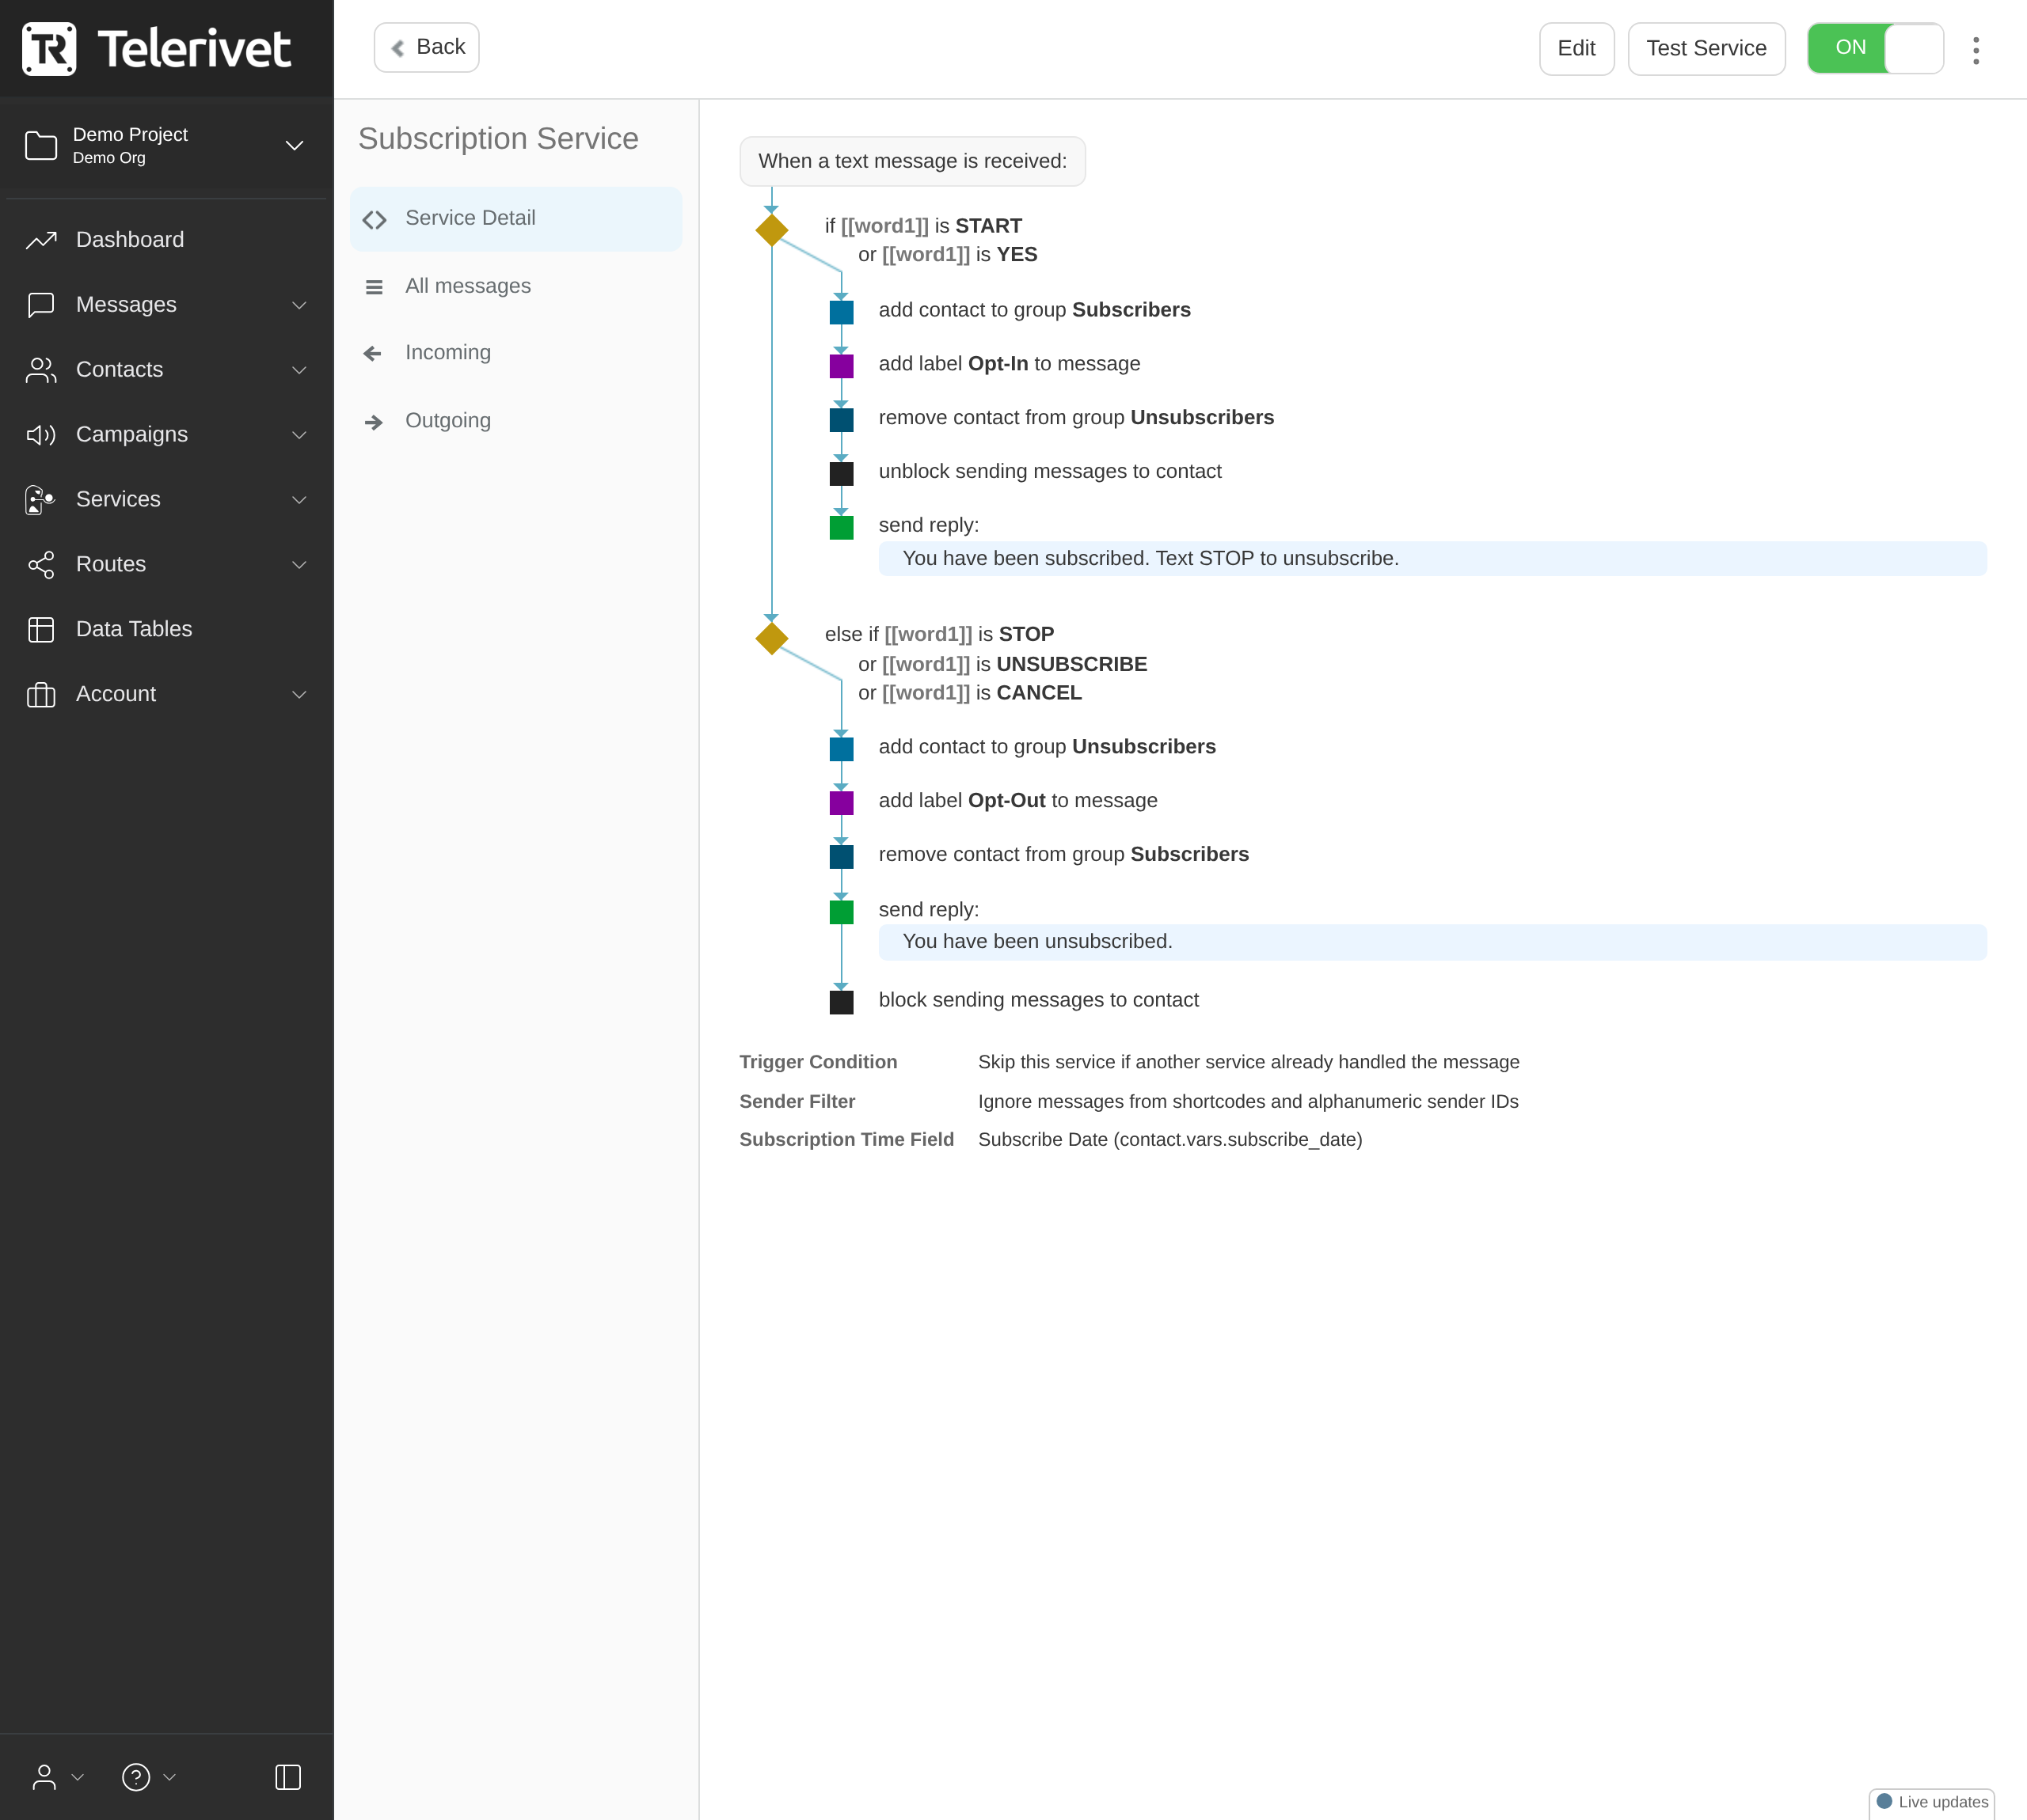Select the add to Subscribers action square
Image resolution: width=2027 pixels, height=1820 pixels.
tap(842, 312)
